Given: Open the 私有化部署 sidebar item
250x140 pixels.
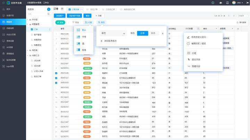Looking at the screenshot, I should (x=13, y=60).
